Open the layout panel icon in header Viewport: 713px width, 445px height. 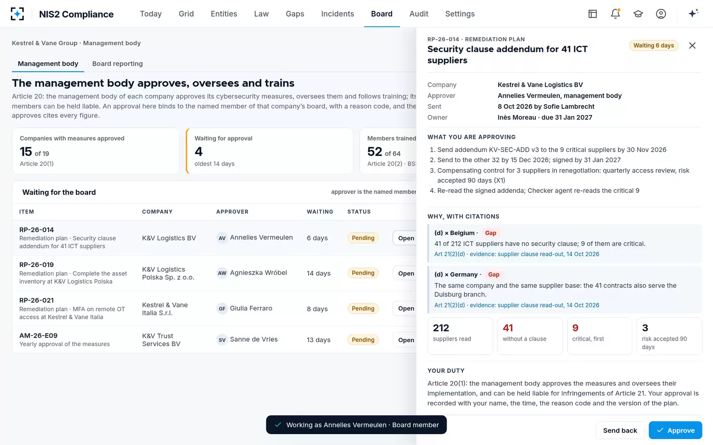[x=593, y=14]
